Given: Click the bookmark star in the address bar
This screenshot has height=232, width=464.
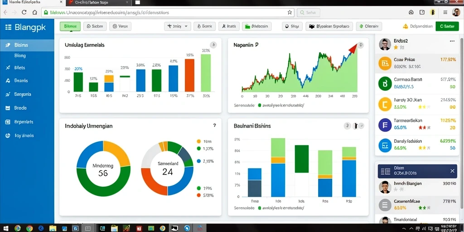Looking at the screenshot, I should pyautogui.click(x=290, y=12).
